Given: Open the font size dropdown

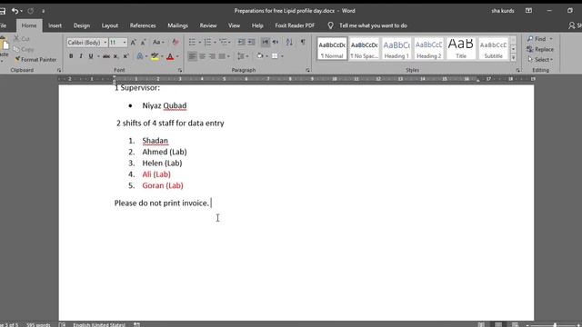Looking at the screenshot, I should [x=125, y=43].
